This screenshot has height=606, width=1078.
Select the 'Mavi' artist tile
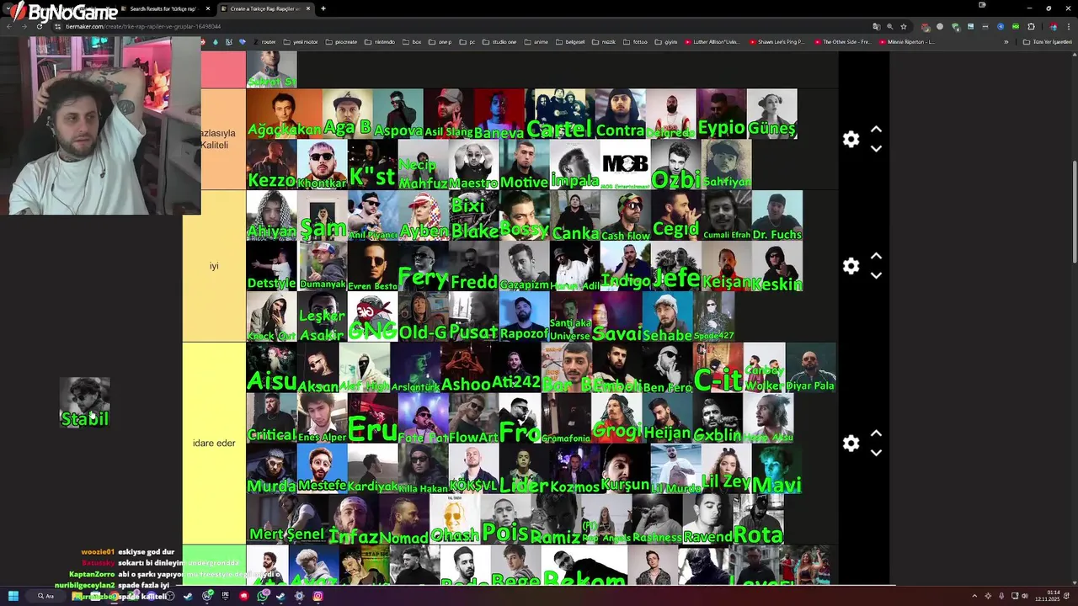tap(776, 469)
